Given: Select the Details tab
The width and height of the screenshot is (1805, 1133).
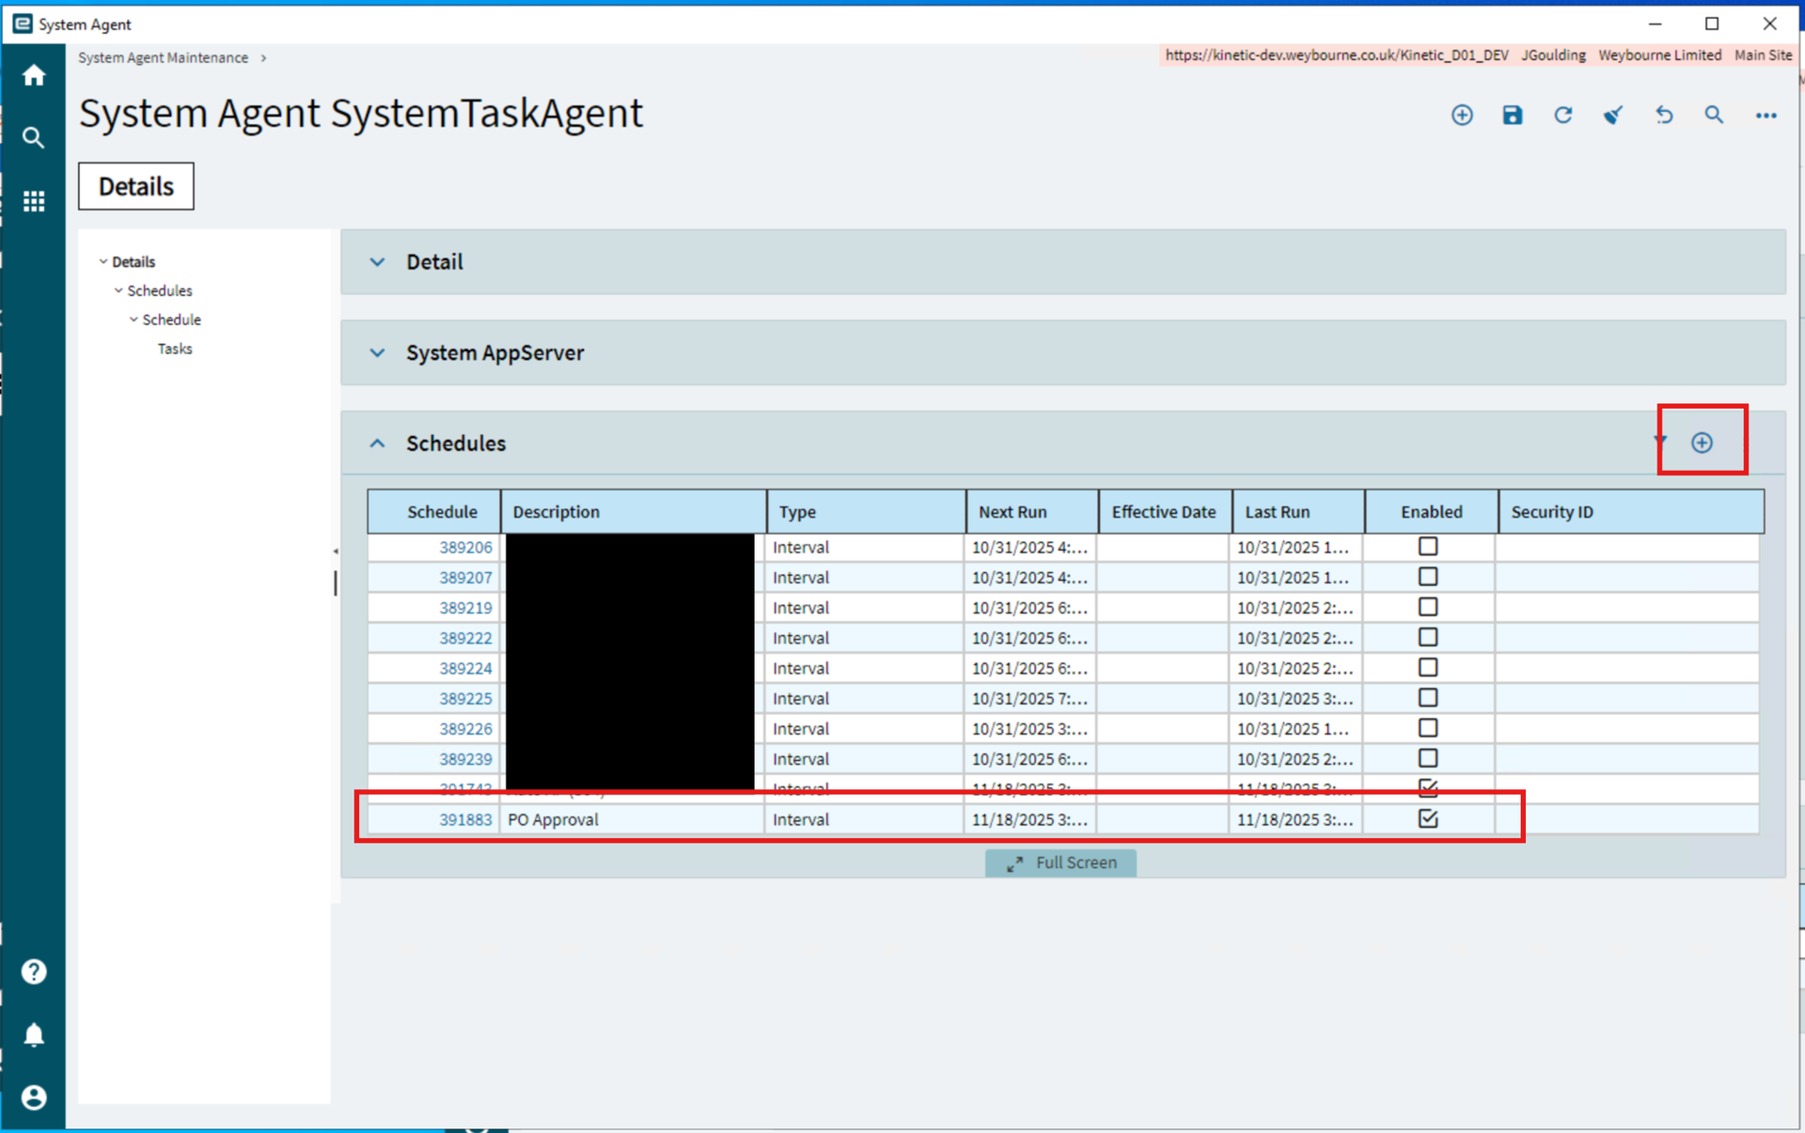Looking at the screenshot, I should pyautogui.click(x=136, y=186).
